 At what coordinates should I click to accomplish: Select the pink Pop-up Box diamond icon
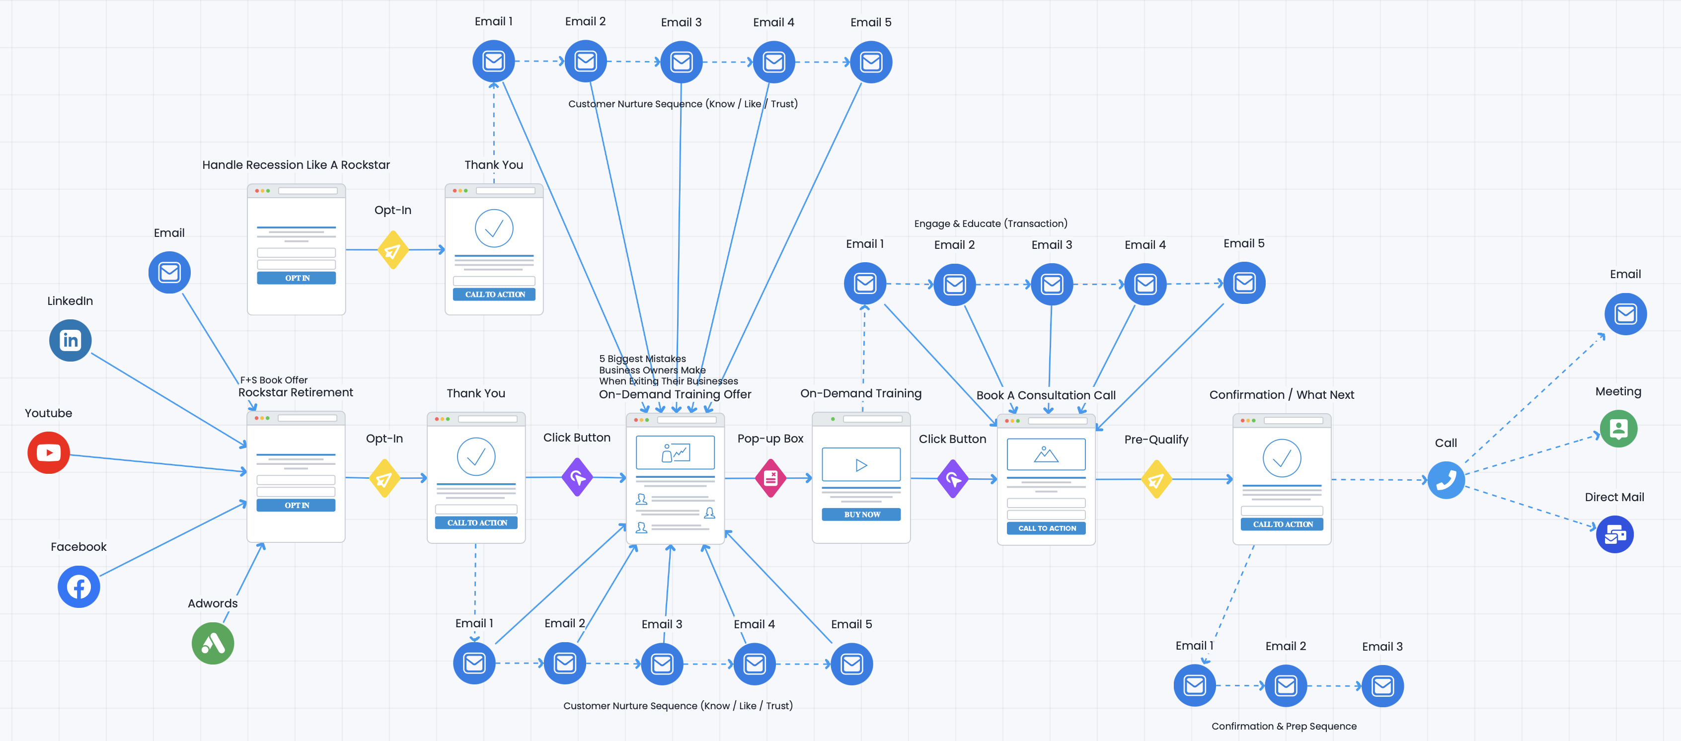770,478
